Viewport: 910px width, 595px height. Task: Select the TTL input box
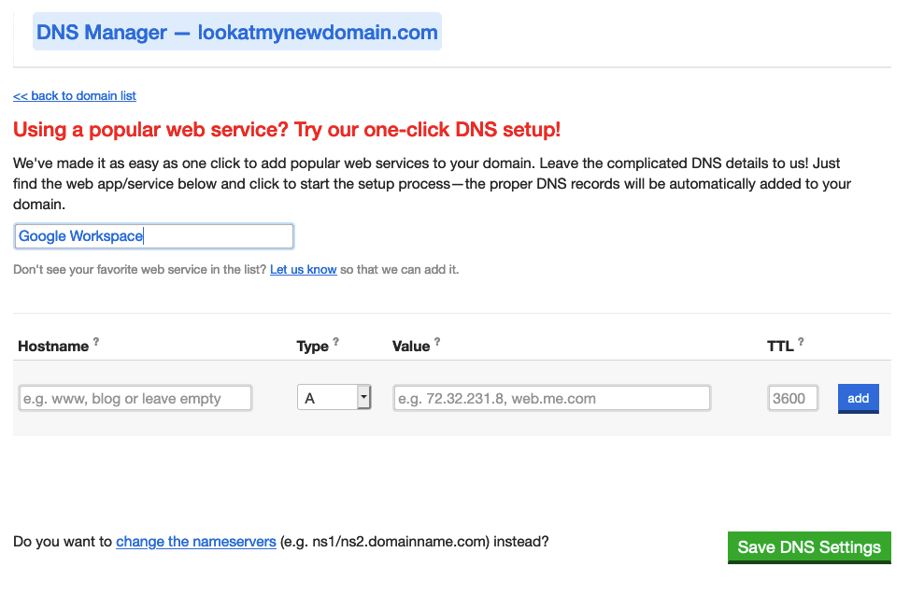pos(792,398)
